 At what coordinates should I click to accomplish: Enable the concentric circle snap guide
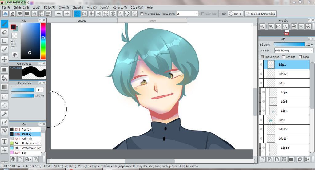[x=113, y=14]
